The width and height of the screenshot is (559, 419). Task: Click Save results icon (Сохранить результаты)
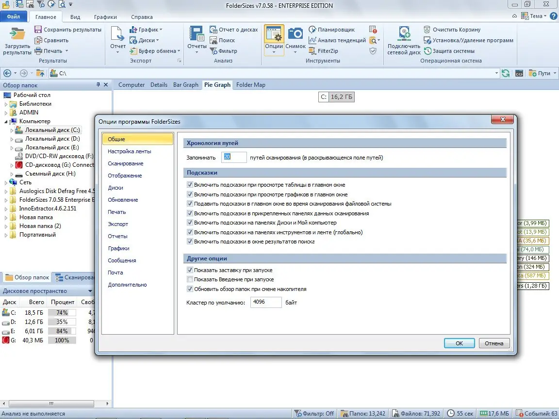(38, 30)
